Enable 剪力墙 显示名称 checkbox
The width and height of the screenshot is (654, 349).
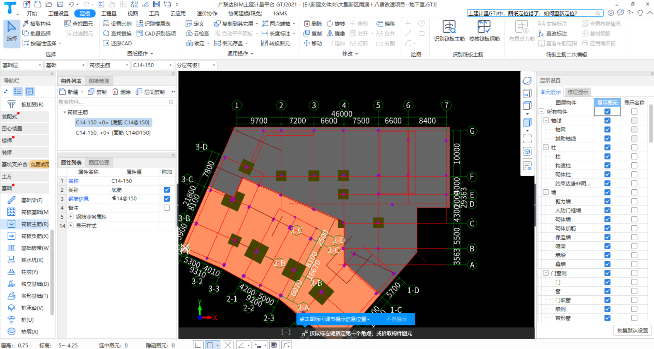pos(634,201)
